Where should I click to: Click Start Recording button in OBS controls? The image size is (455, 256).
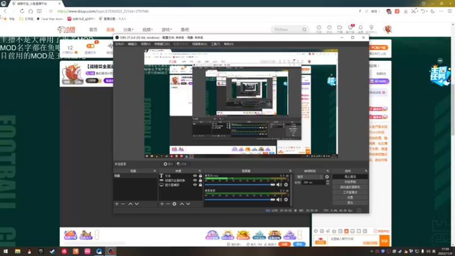click(x=350, y=182)
